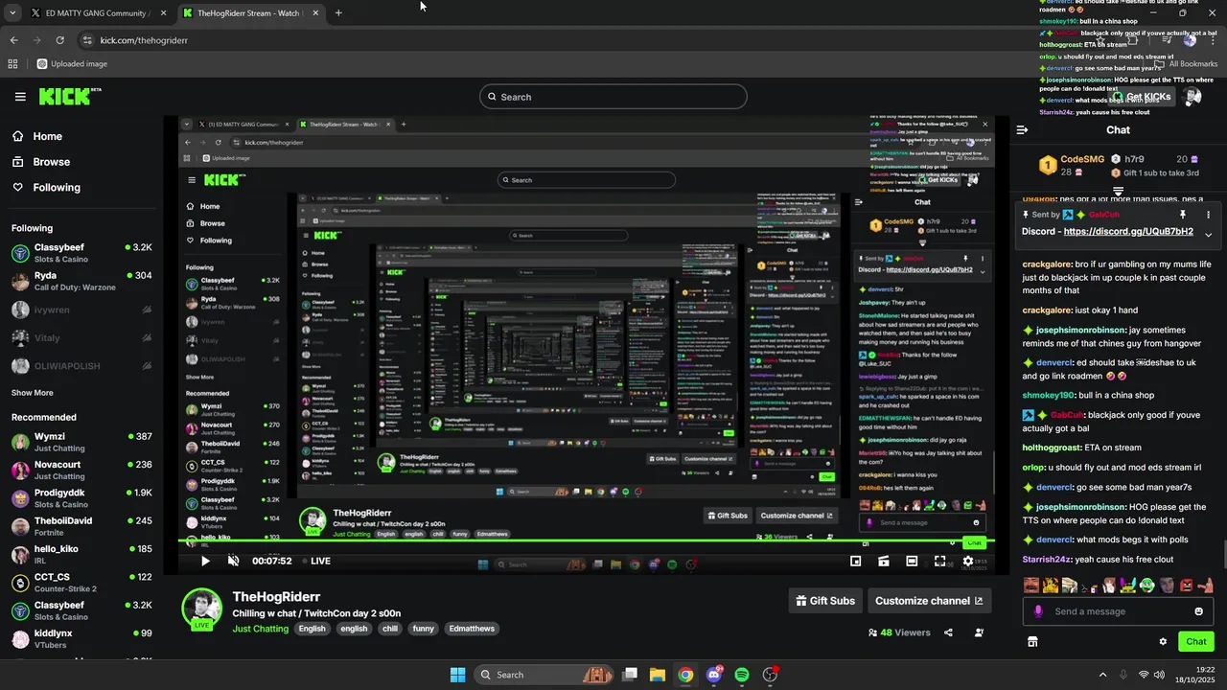The height and width of the screenshot is (690, 1227).
Task: Click the Gift Subs button
Action: click(x=825, y=601)
